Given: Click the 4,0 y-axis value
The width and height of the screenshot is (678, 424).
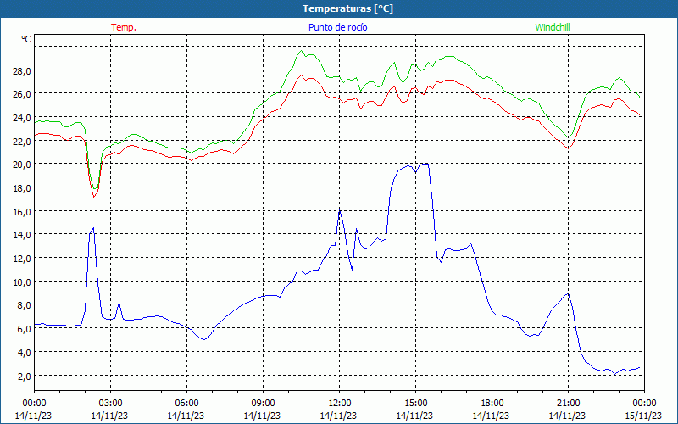Looking at the screenshot, I should 24,352.
